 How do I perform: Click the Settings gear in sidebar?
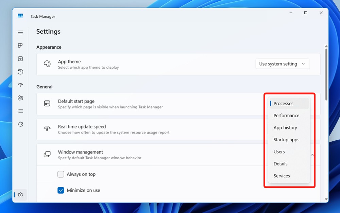click(20, 195)
